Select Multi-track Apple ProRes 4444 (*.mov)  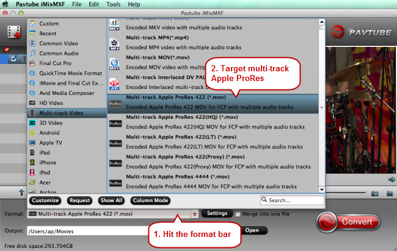[x=213, y=183]
